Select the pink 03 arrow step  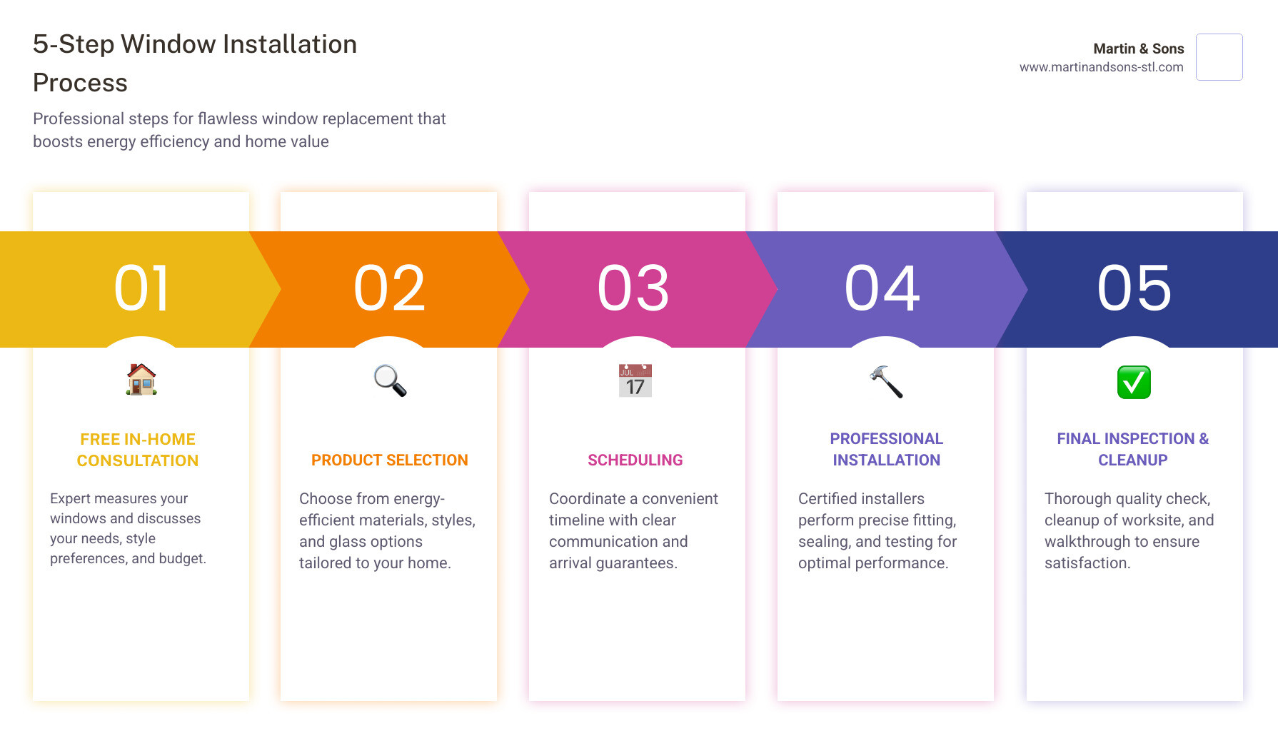coord(634,288)
